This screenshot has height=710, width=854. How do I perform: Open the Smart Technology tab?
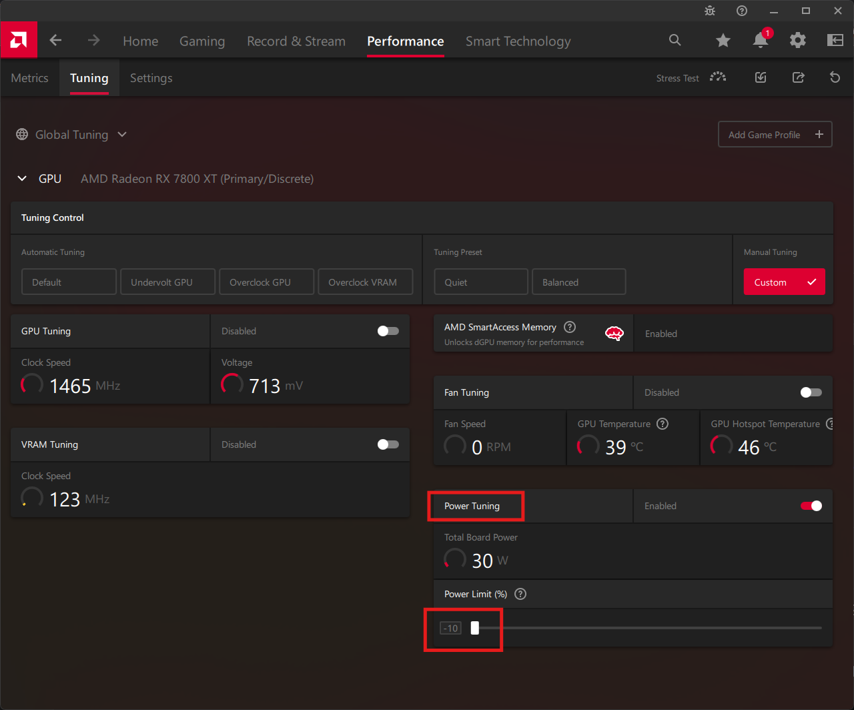[x=518, y=41]
